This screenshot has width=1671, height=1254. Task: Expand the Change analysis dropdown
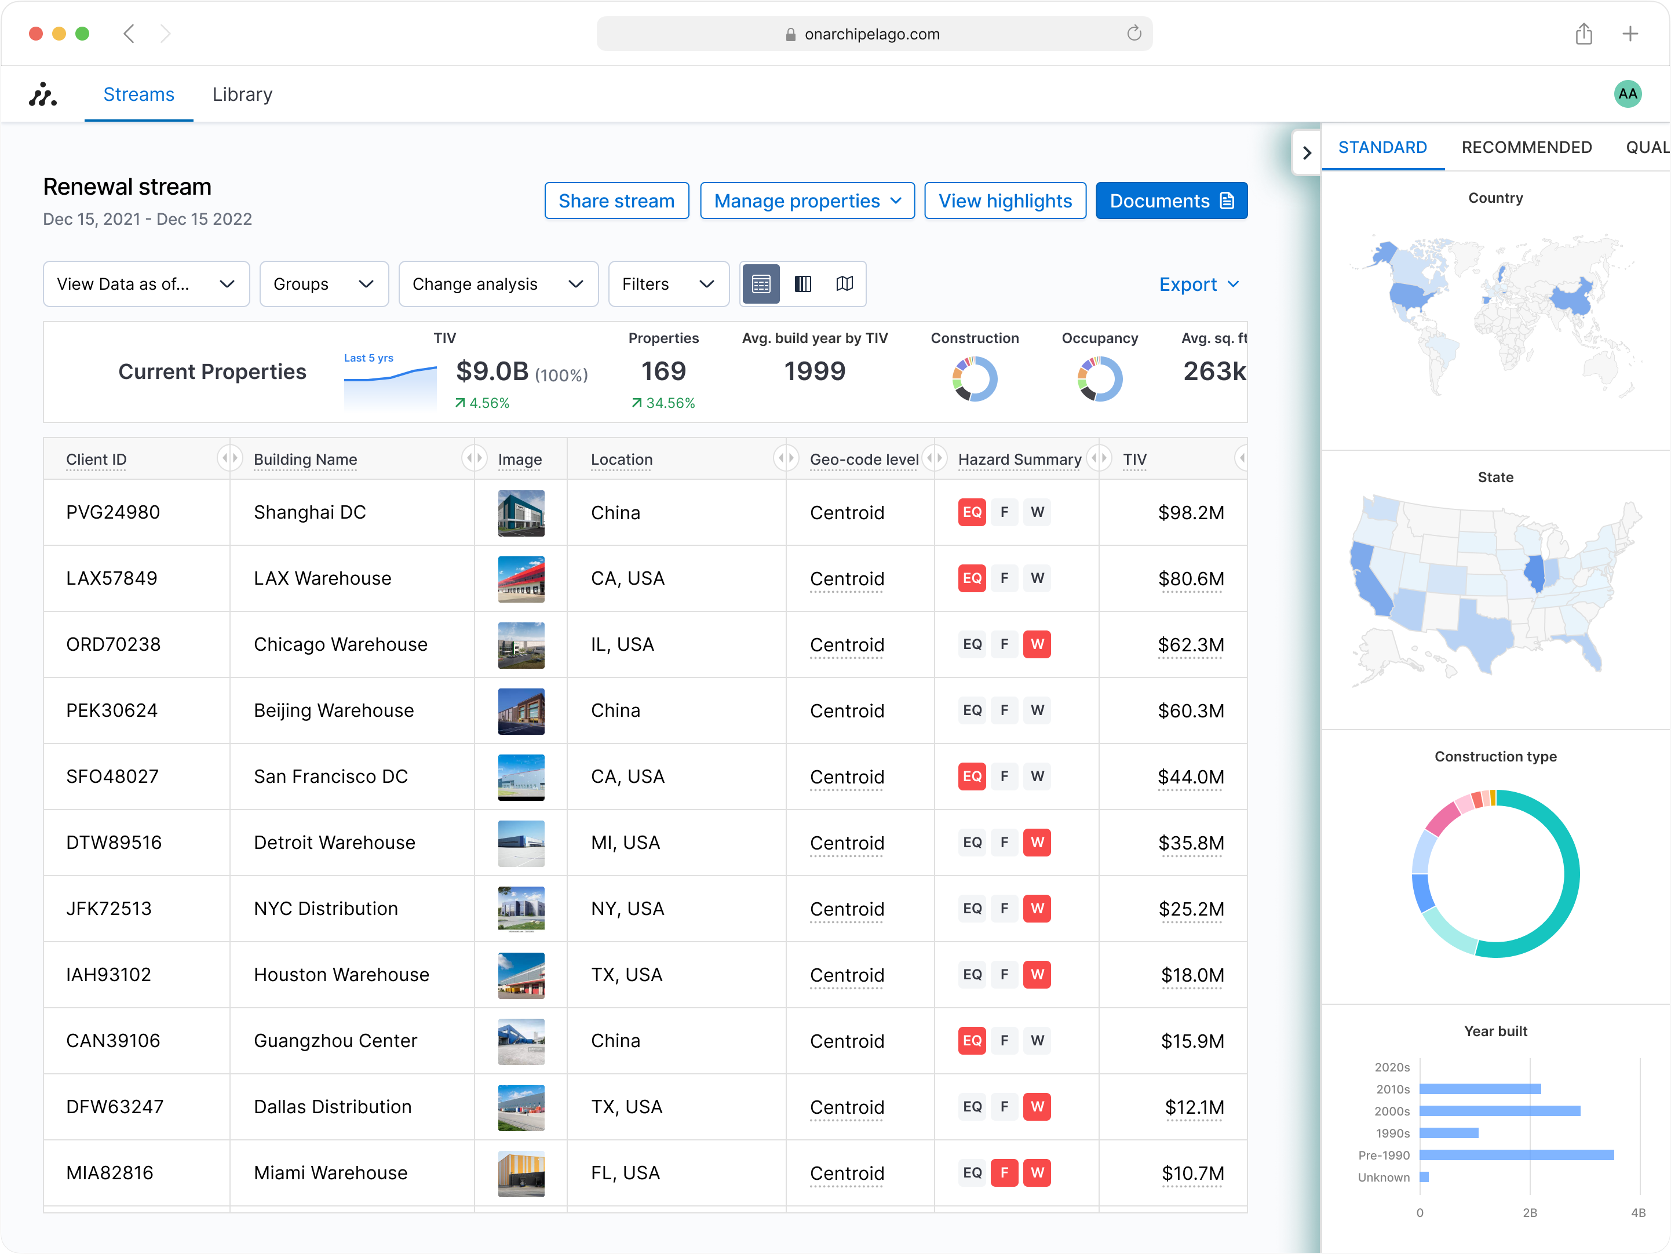(x=498, y=284)
